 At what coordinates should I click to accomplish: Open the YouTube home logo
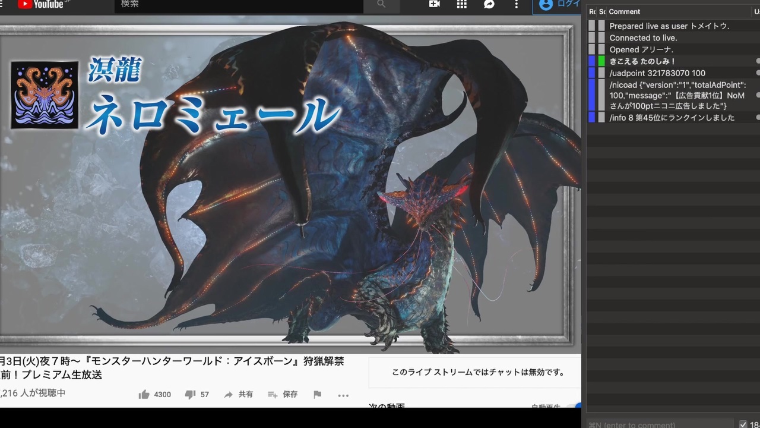coord(40,4)
